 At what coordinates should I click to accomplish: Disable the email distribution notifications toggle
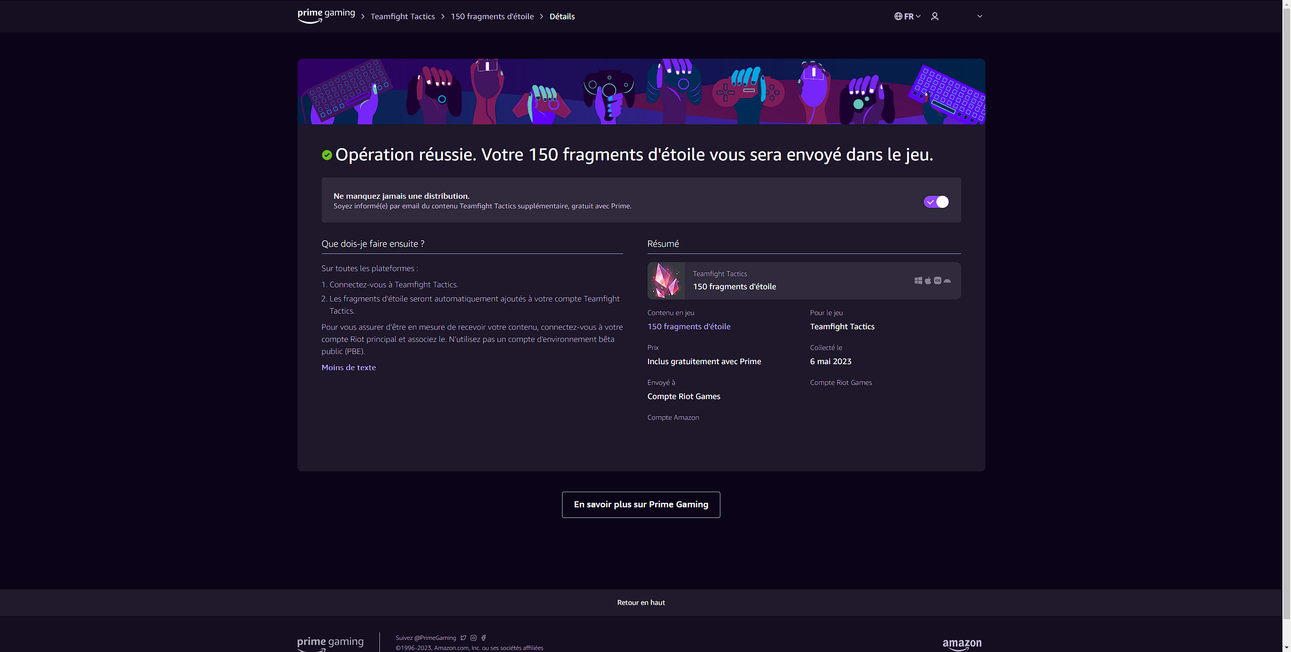point(936,201)
